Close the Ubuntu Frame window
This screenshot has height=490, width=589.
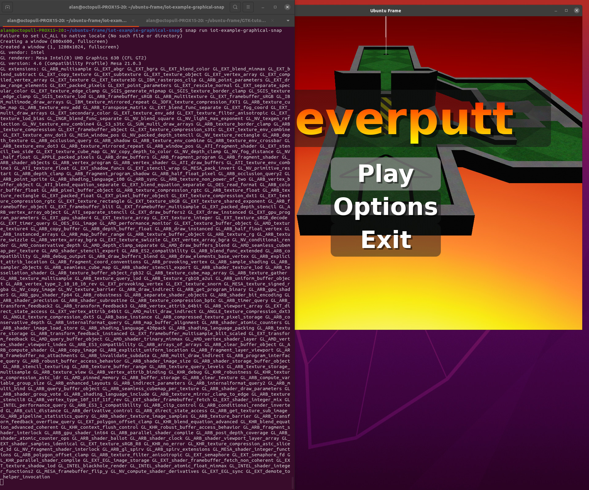coord(577,11)
